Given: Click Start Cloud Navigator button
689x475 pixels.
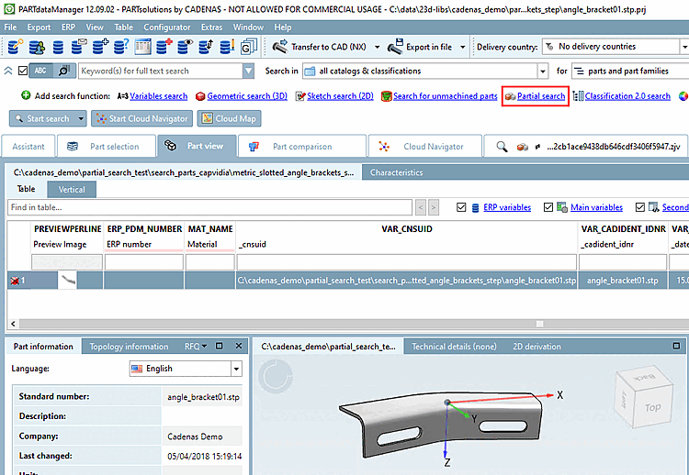Looking at the screenshot, I should (141, 118).
